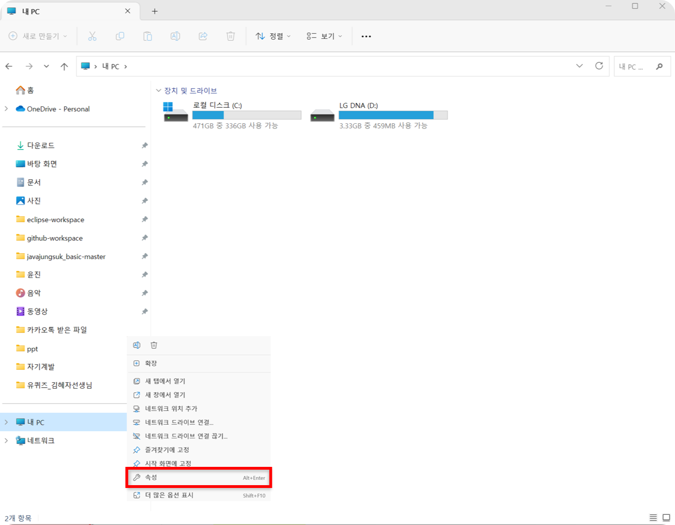Choose 새 창에서 열기
The width and height of the screenshot is (675, 525).
[199, 395]
